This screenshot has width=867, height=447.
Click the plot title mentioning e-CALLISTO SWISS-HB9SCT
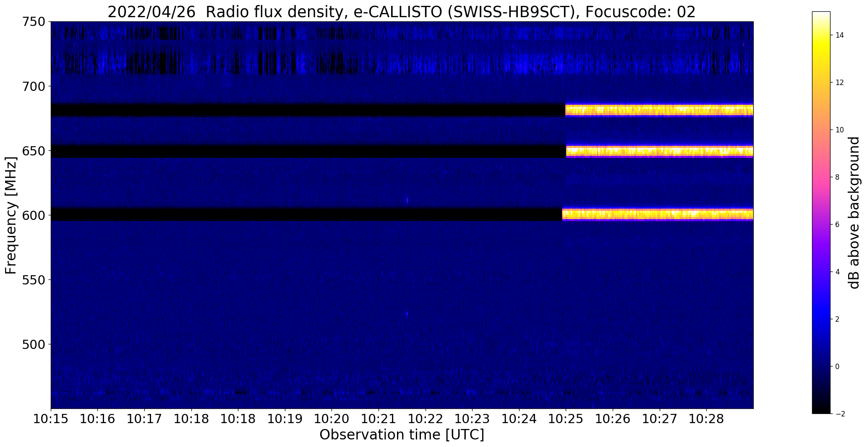point(402,12)
